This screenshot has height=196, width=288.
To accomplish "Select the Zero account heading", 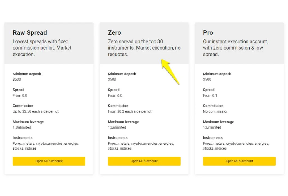I will [x=114, y=33].
